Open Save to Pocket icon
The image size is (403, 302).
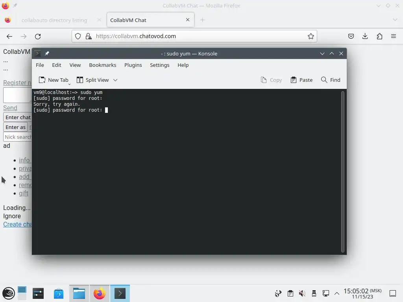pos(351,36)
